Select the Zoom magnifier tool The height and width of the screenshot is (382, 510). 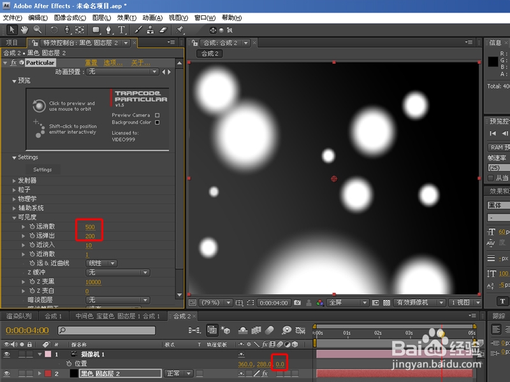pos(38,30)
